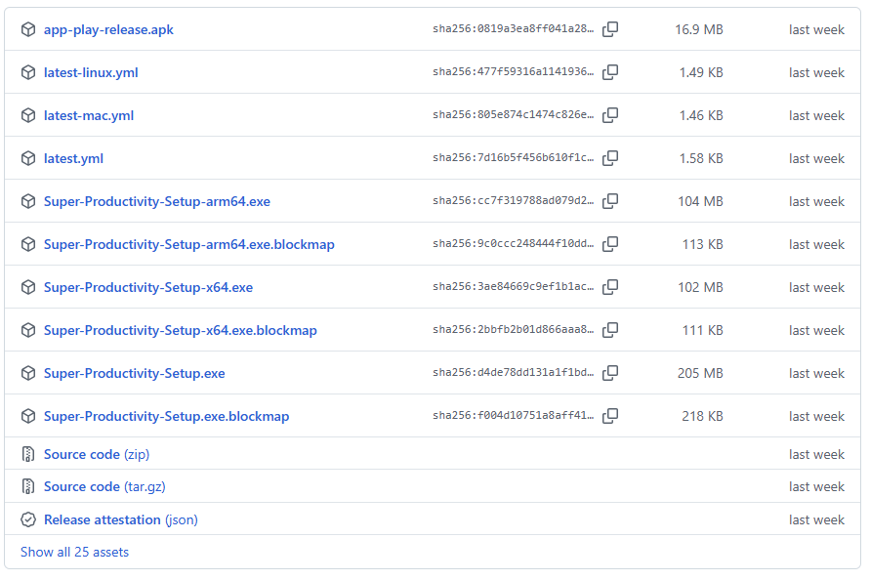Copy hash for Super-Productivity-Setup.exe.blockmap
The width and height of the screenshot is (870, 580).
point(610,416)
